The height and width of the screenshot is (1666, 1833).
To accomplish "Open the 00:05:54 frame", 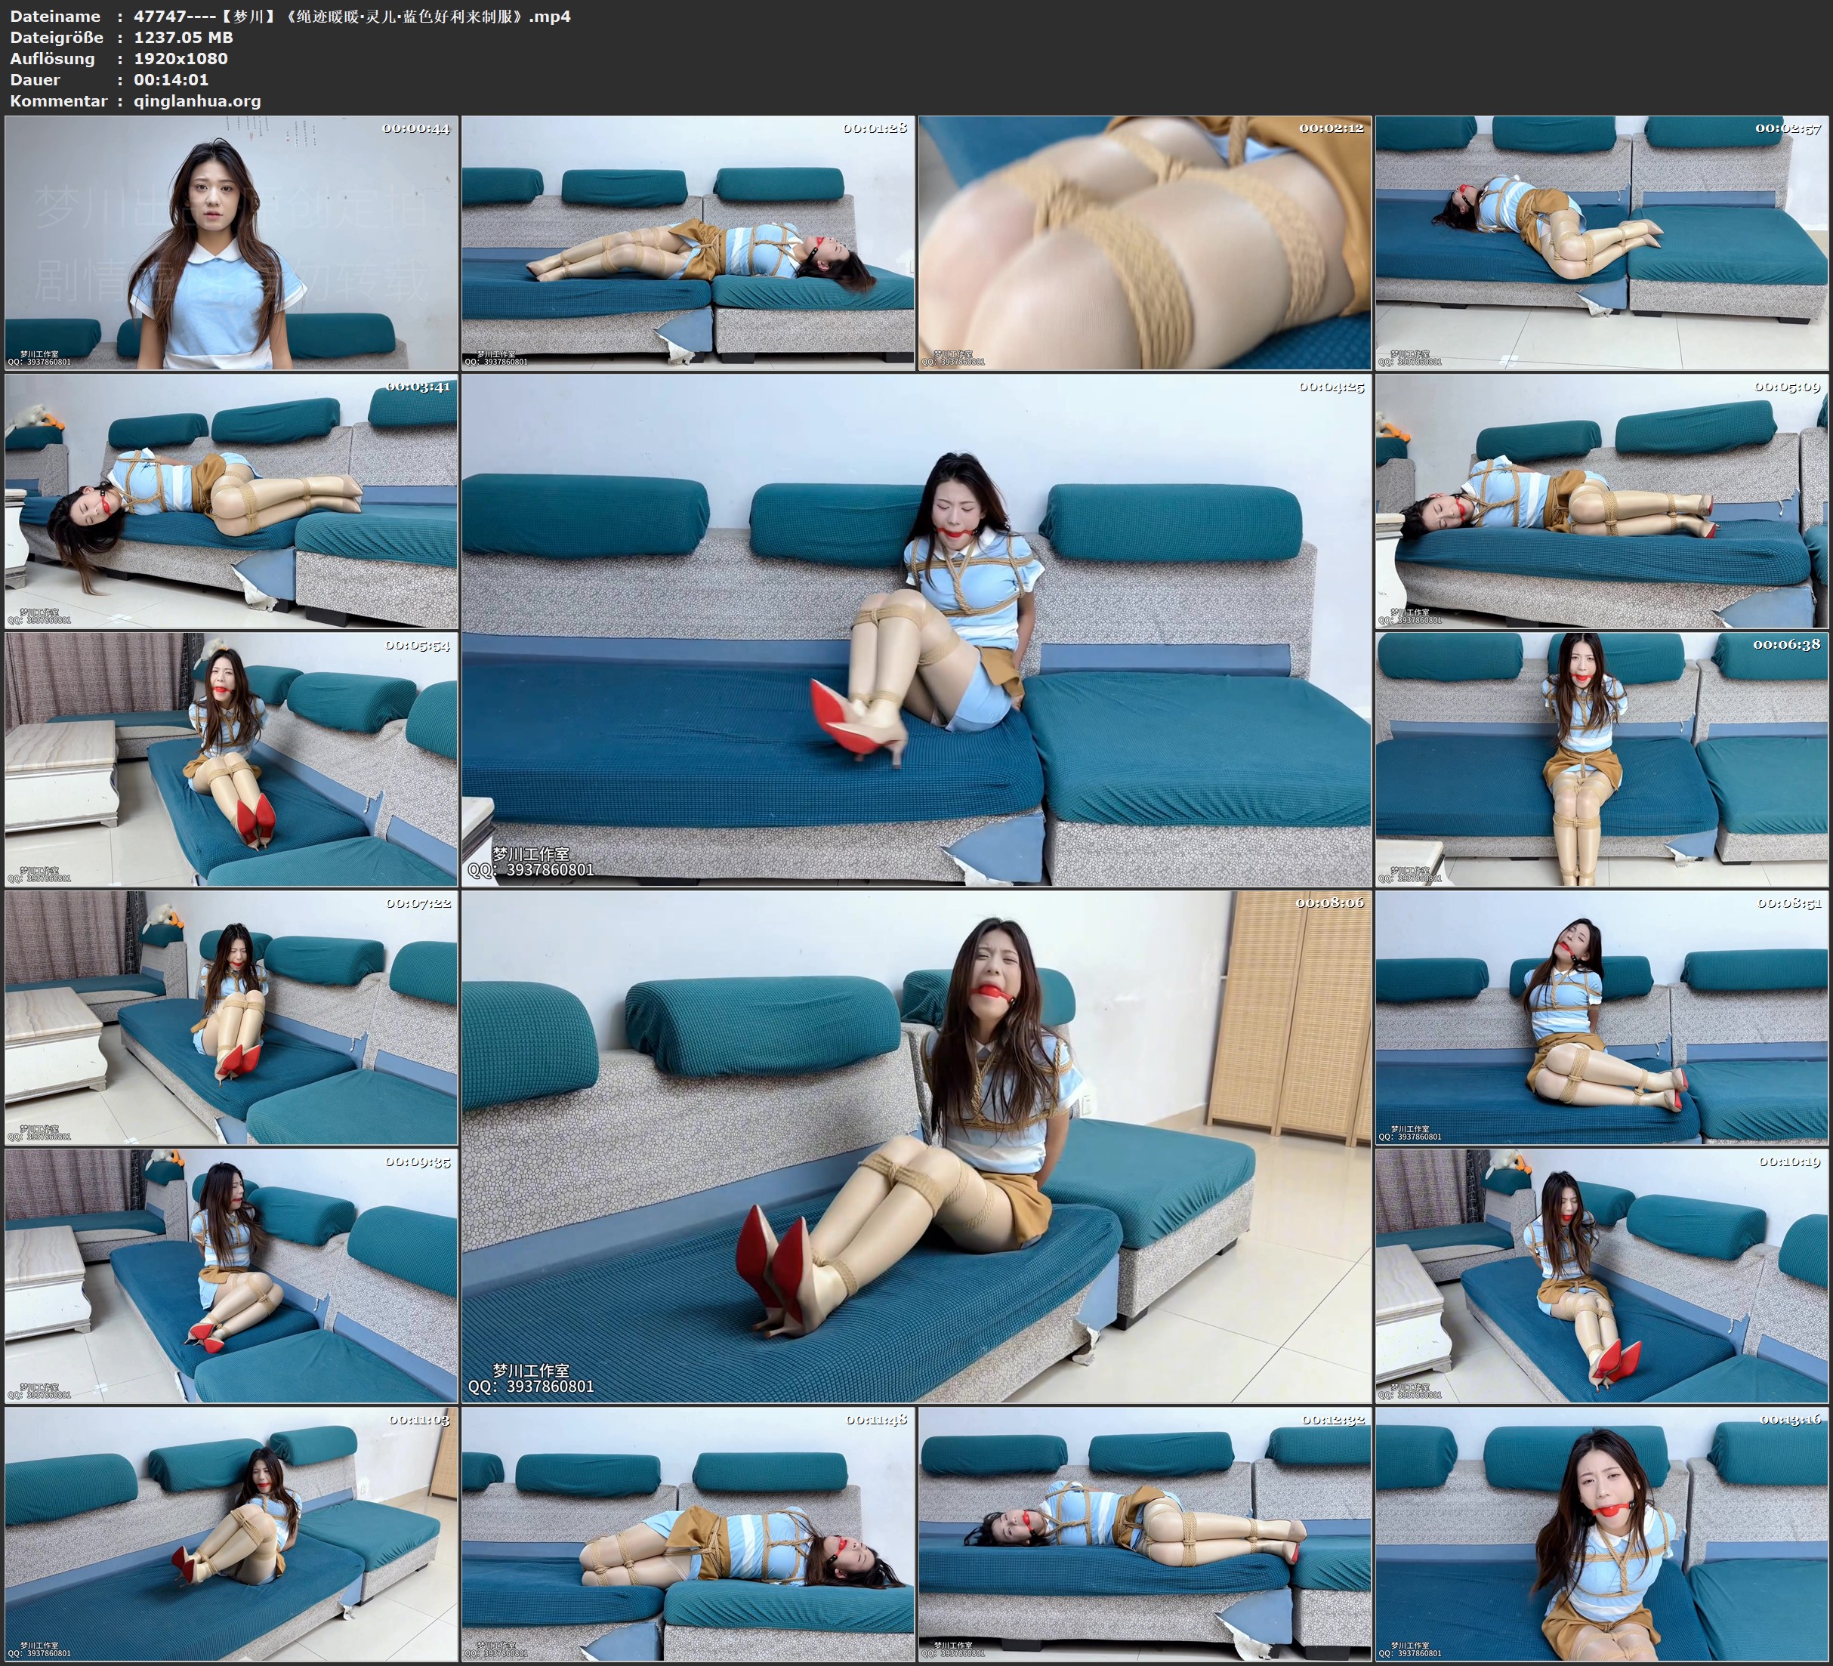I will point(231,759).
